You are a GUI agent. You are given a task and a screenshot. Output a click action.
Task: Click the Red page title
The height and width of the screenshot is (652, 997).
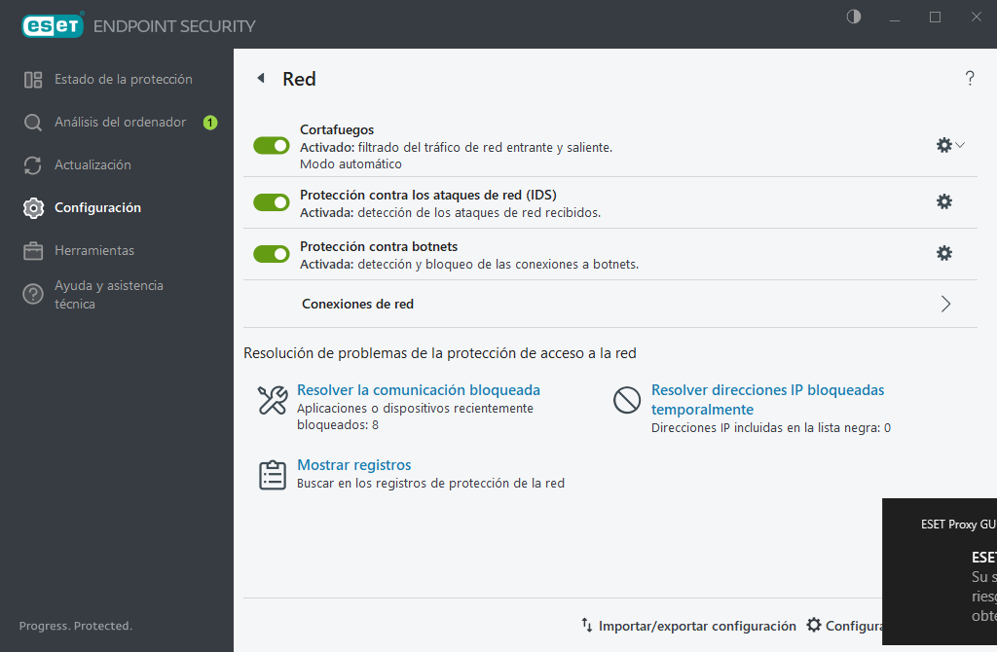click(299, 79)
